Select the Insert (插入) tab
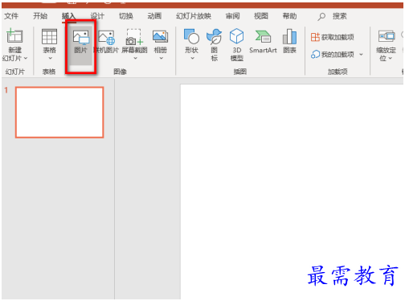Screen dimensions: 405x301 (x=69, y=16)
